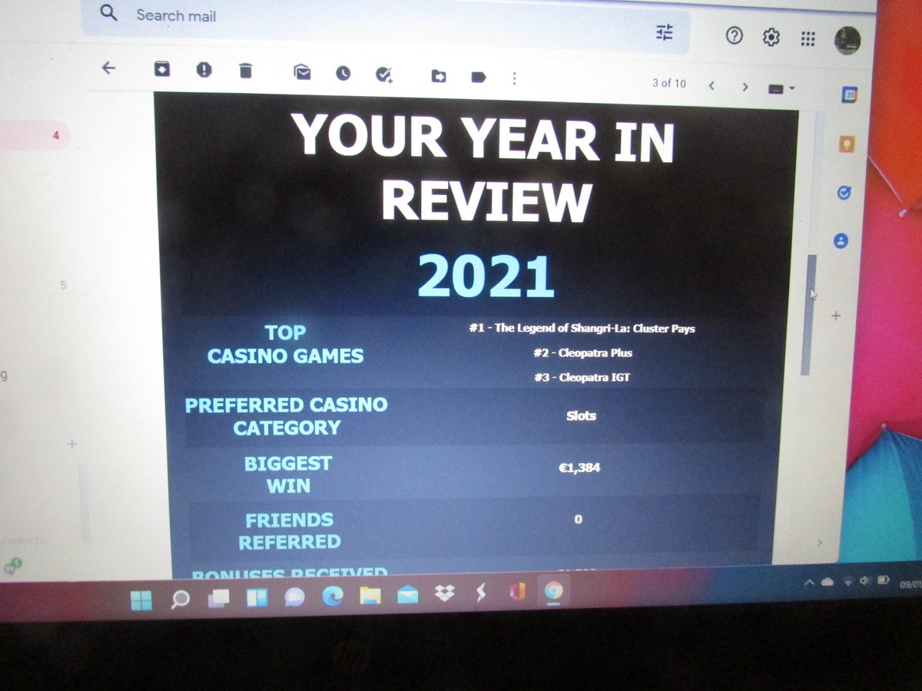922x691 pixels.
Task: Go to the older email
Action: [745, 87]
